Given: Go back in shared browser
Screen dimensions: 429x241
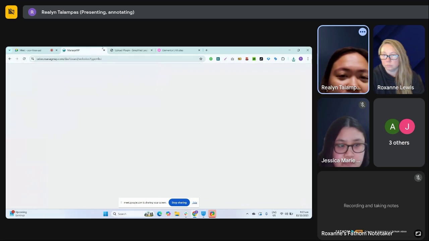Looking at the screenshot, I should tap(10, 59).
